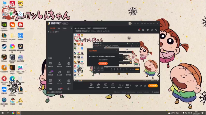Switch to the orange highlighted scene tab
The image size is (206, 115).
tap(53, 28)
